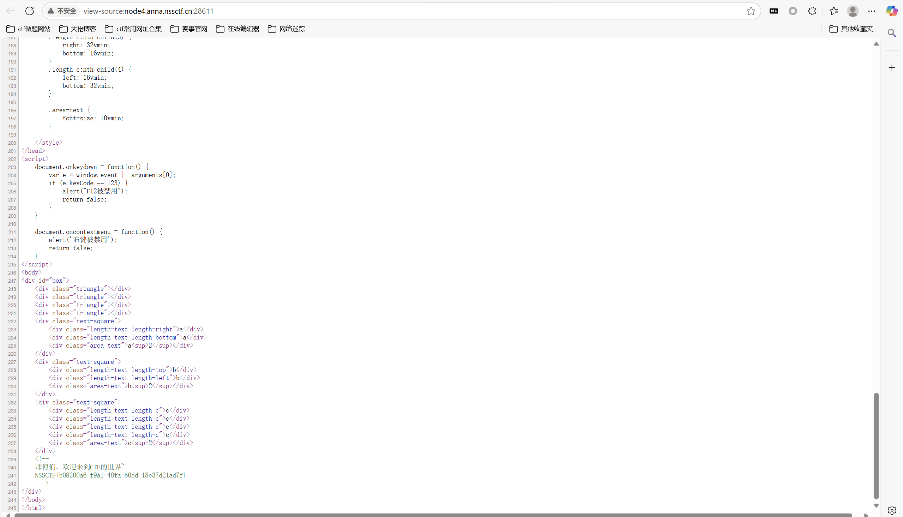Reload the page with refresh icon
The height and width of the screenshot is (517, 903).
point(30,11)
